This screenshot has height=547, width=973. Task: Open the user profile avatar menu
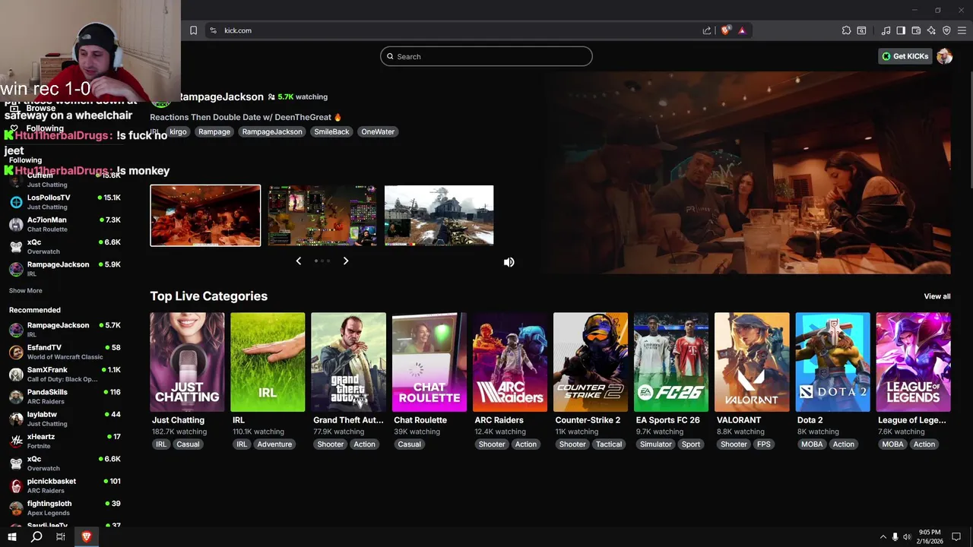click(945, 56)
